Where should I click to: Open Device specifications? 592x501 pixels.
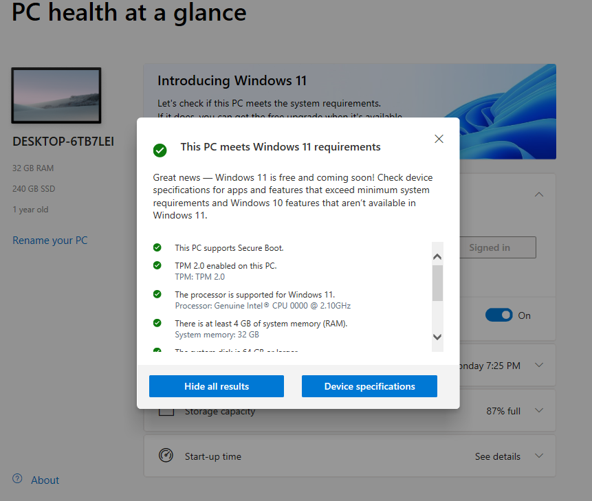(369, 386)
